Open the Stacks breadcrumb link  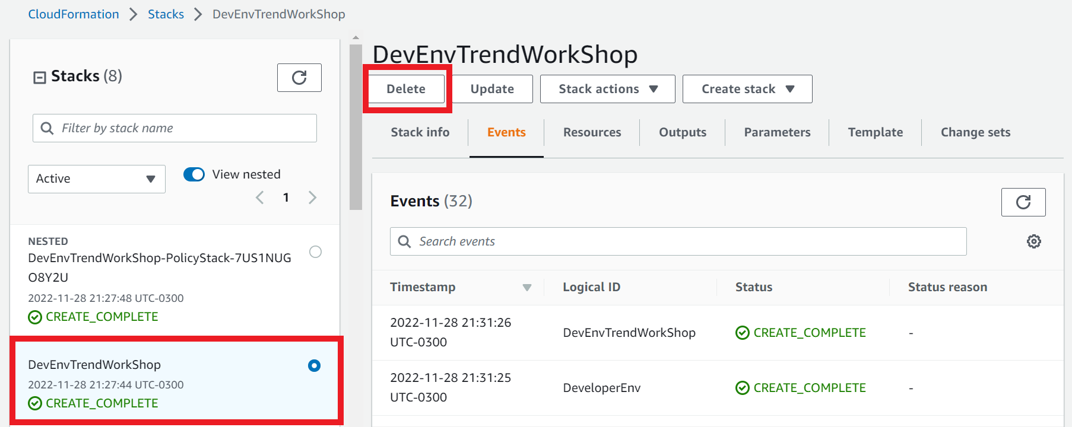click(166, 14)
